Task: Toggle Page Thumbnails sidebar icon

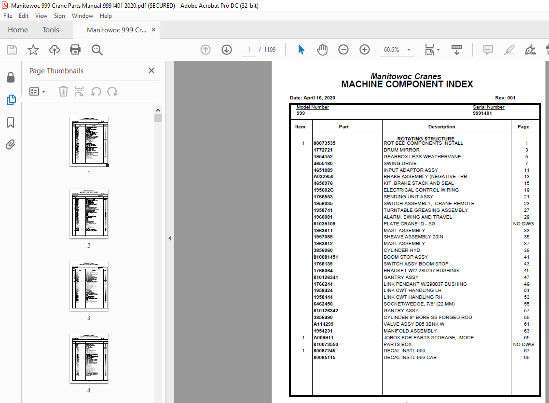Action: (x=11, y=100)
